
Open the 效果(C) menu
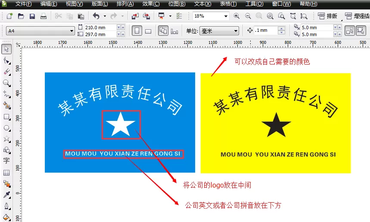[151, 4]
